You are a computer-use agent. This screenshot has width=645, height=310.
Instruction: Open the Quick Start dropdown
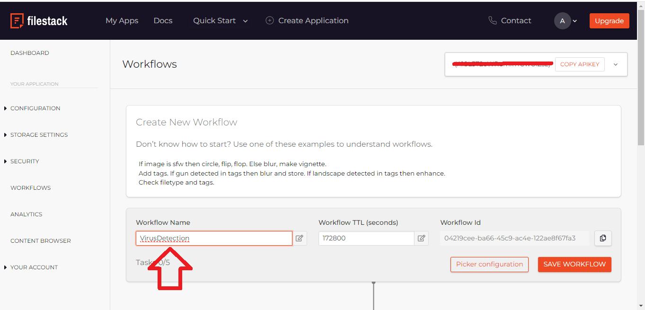pyautogui.click(x=245, y=21)
